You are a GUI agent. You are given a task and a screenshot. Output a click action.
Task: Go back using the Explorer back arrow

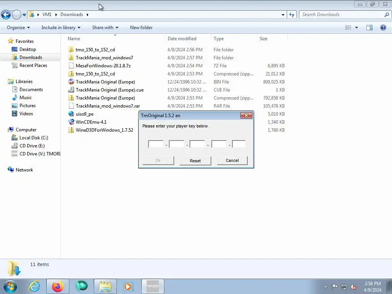tap(6, 15)
